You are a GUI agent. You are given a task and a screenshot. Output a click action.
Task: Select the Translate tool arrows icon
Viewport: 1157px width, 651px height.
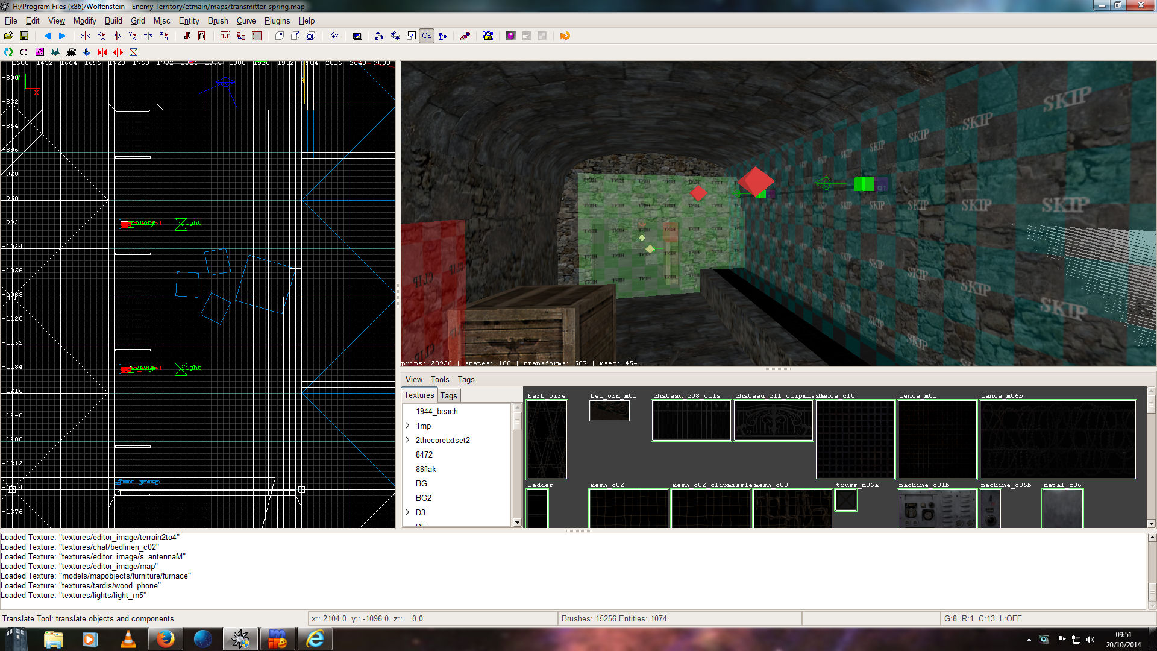point(379,36)
